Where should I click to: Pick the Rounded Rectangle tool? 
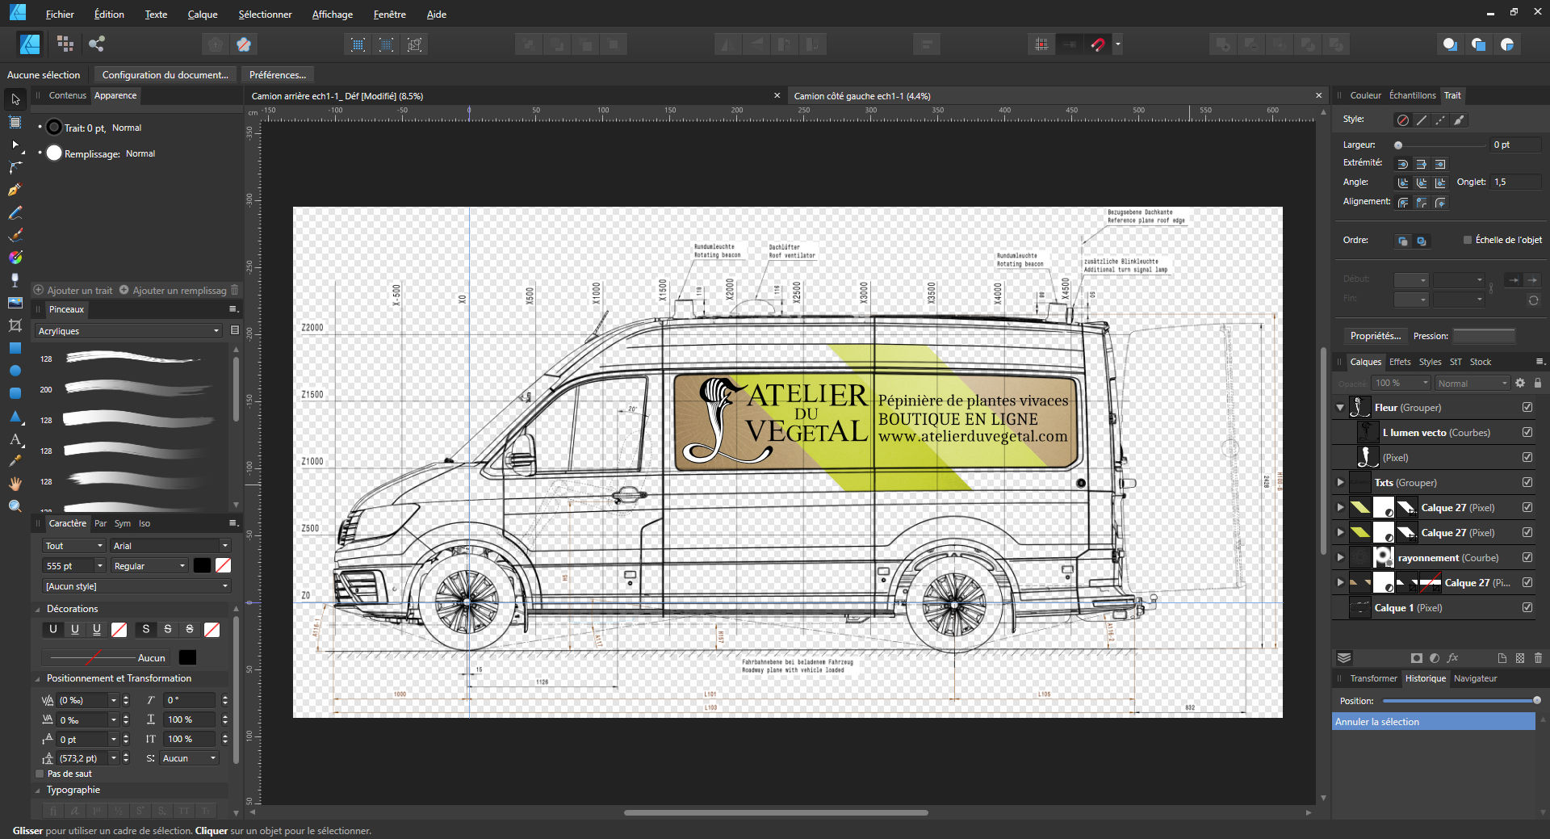15,393
